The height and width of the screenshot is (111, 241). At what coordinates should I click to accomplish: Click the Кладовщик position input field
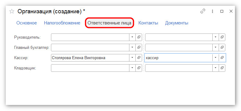[x=179, y=68]
